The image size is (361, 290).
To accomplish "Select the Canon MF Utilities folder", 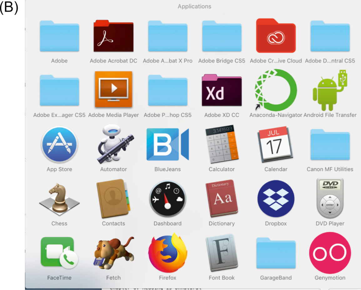I will pos(330,145).
